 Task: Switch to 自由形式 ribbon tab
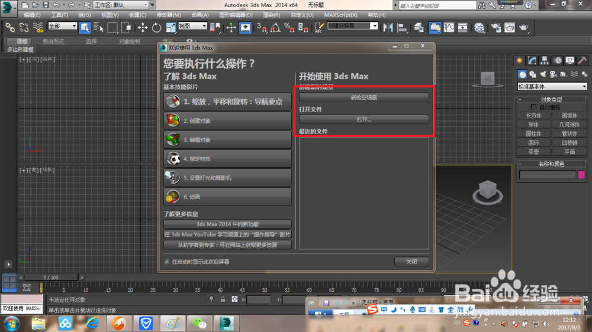point(53,41)
